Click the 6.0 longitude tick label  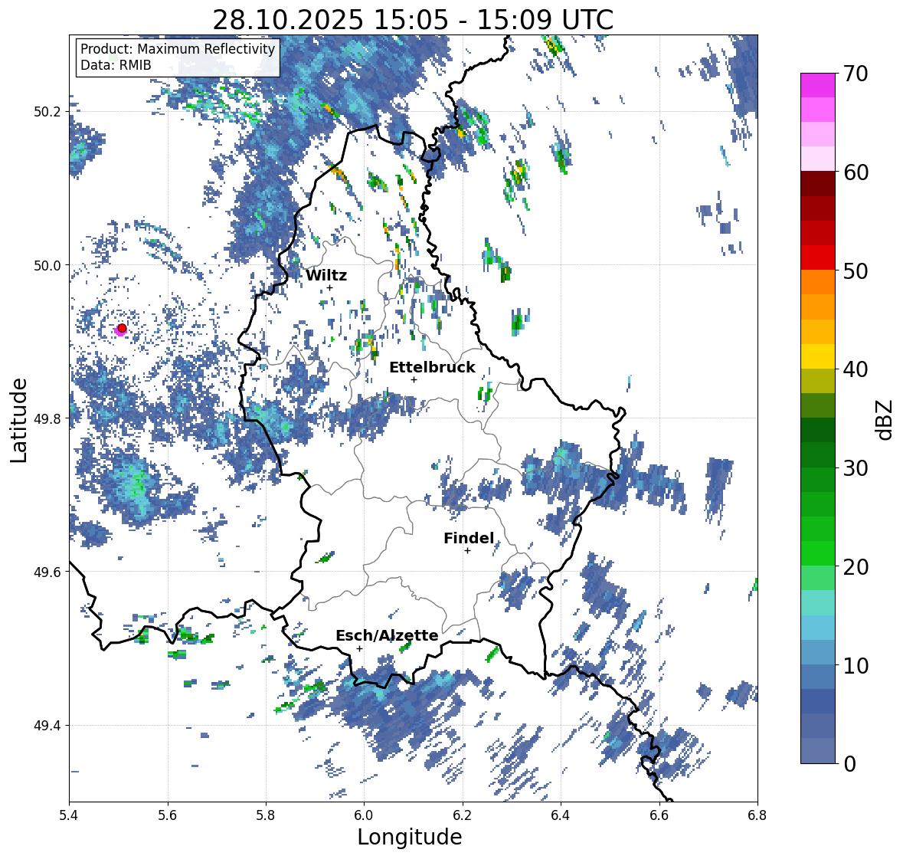click(x=364, y=815)
